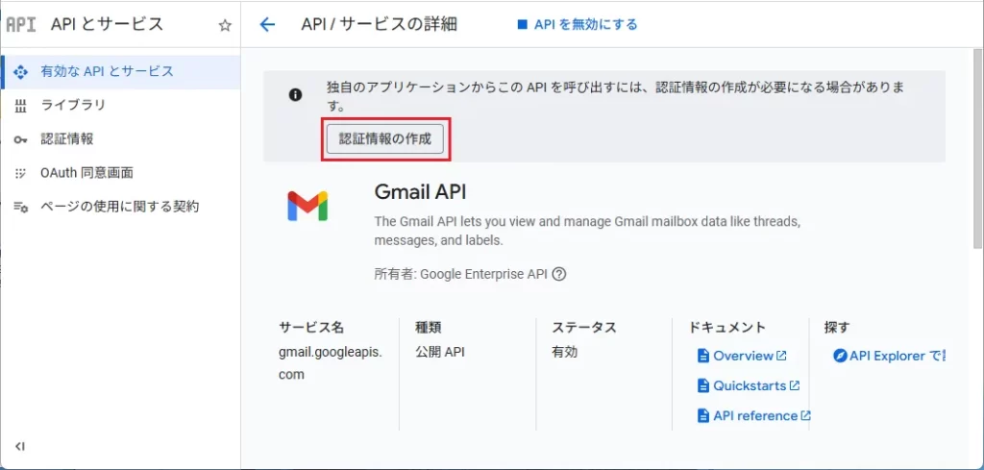Click the Gmail logo
Image resolution: width=984 pixels, height=470 pixels.
(307, 205)
